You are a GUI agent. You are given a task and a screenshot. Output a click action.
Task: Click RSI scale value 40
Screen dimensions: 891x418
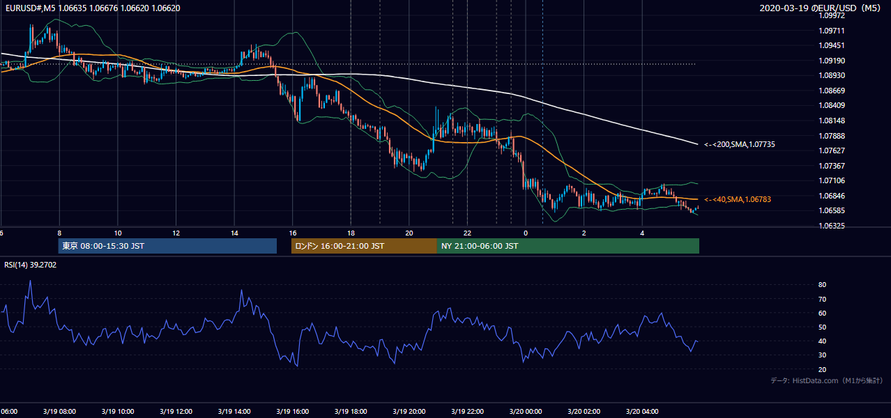[823, 341]
